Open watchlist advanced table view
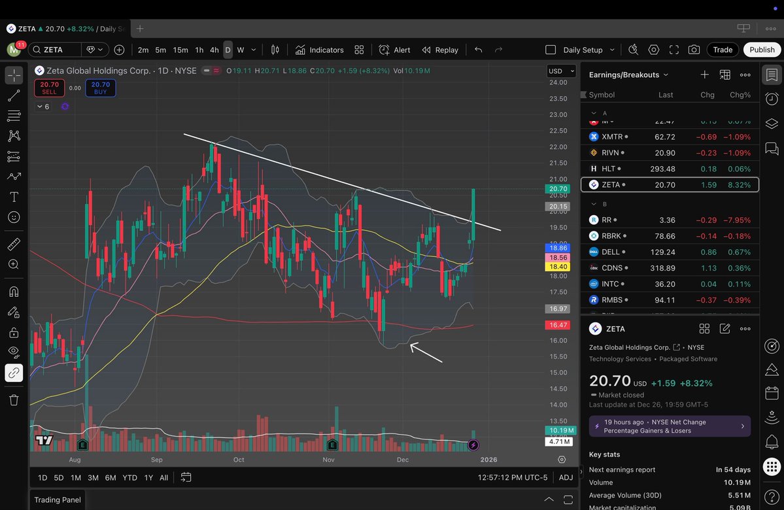This screenshot has width=784, height=510. click(x=724, y=75)
